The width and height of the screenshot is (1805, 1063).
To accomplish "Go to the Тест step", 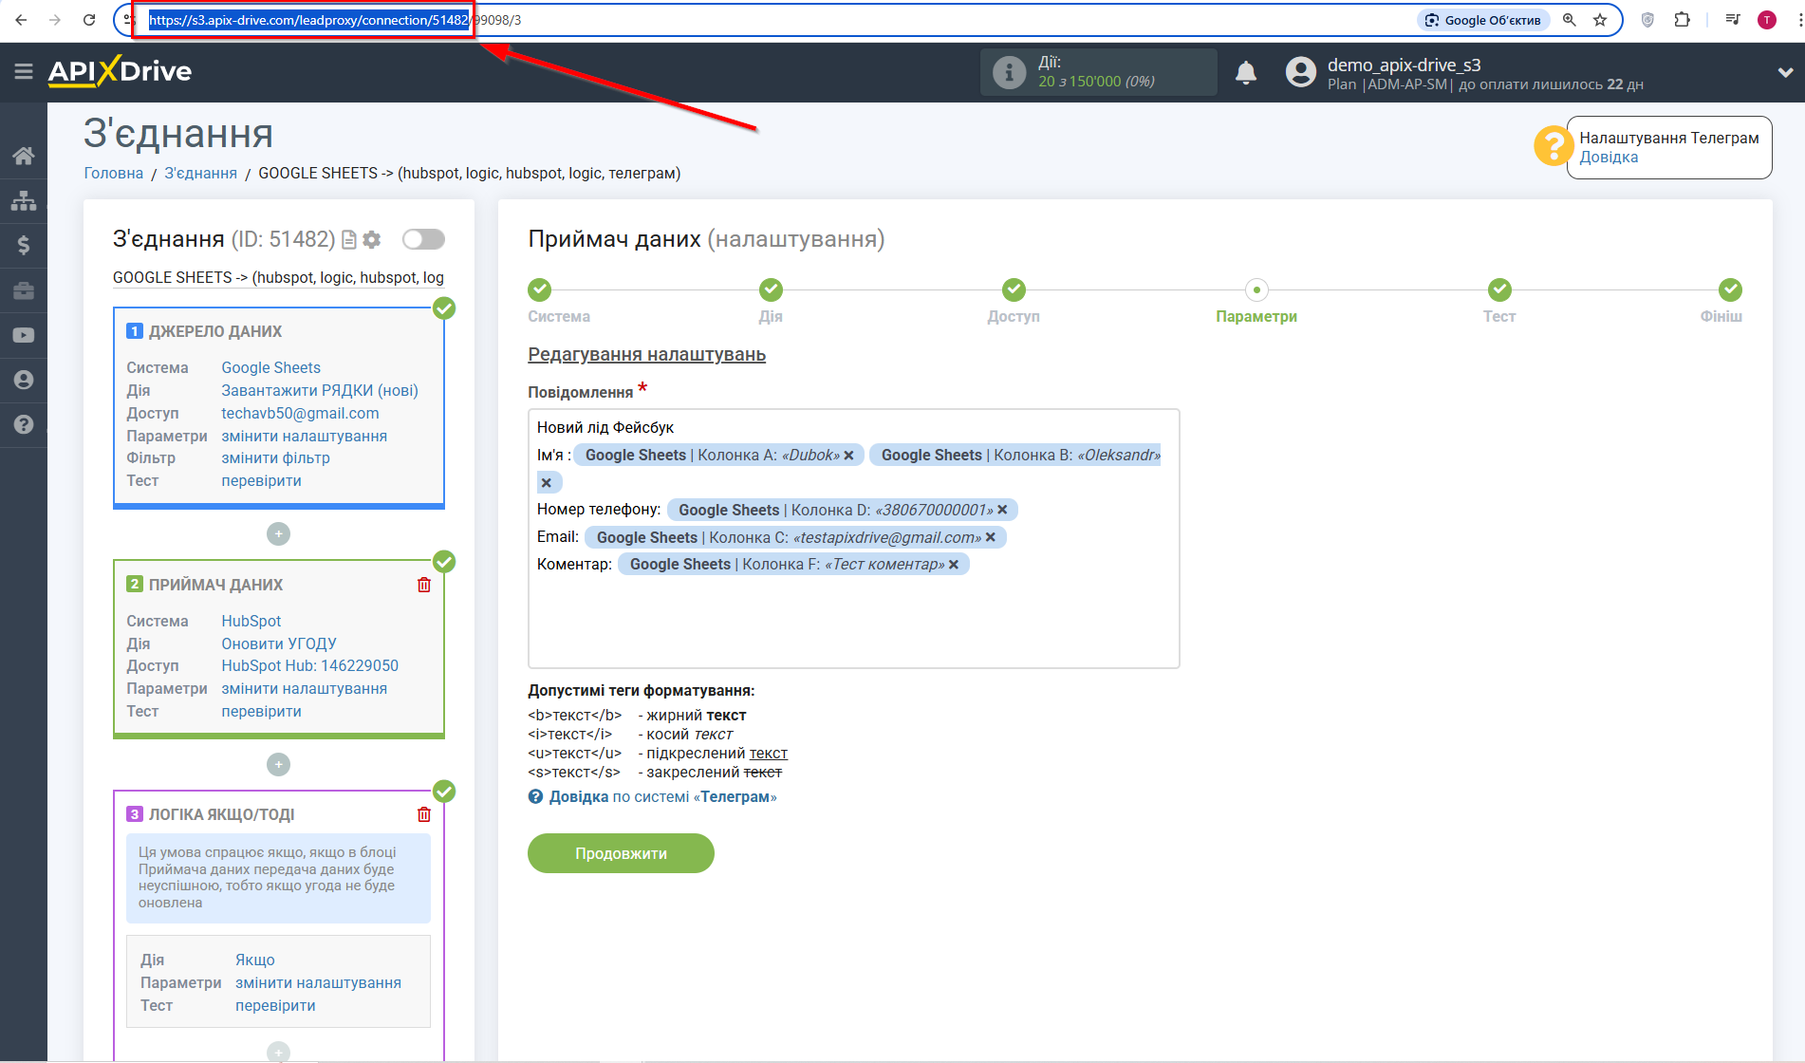I will 1499,289.
